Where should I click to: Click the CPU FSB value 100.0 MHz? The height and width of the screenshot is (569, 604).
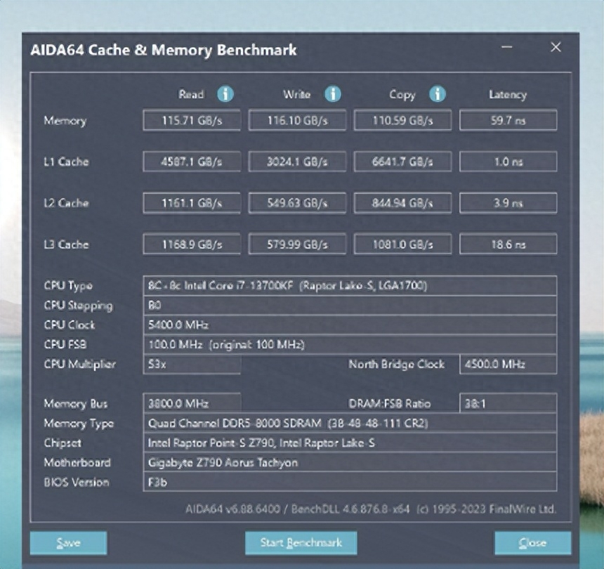[350, 345]
